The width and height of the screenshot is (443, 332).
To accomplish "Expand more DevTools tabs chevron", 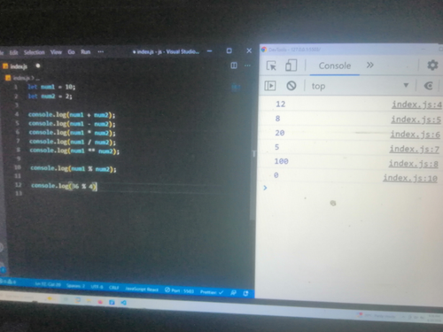I will (370, 65).
